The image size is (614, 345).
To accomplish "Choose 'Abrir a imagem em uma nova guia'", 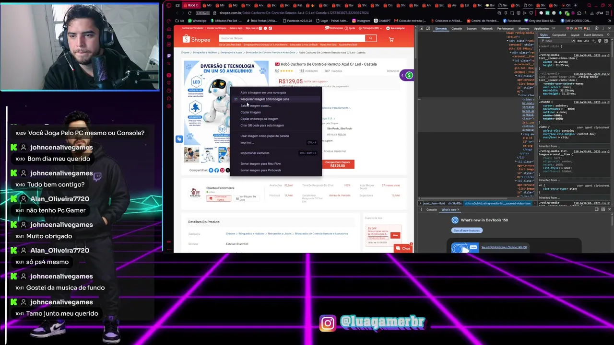I will 276,92.
